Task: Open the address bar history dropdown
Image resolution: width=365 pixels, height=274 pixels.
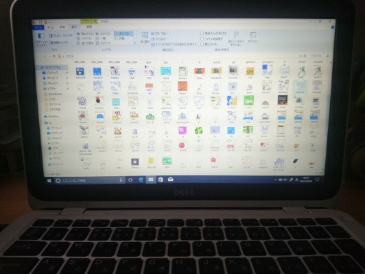Action: (301, 56)
